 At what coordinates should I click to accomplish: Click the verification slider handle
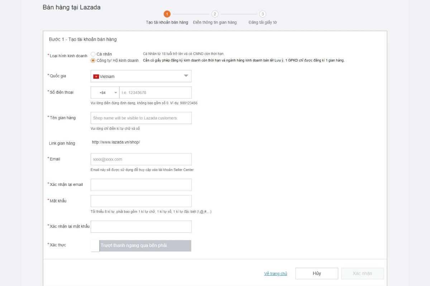(95, 246)
